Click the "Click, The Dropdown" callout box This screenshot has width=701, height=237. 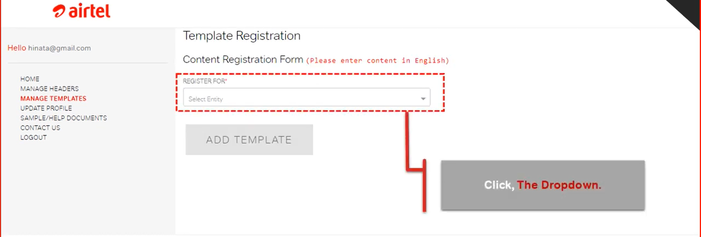[x=542, y=185]
